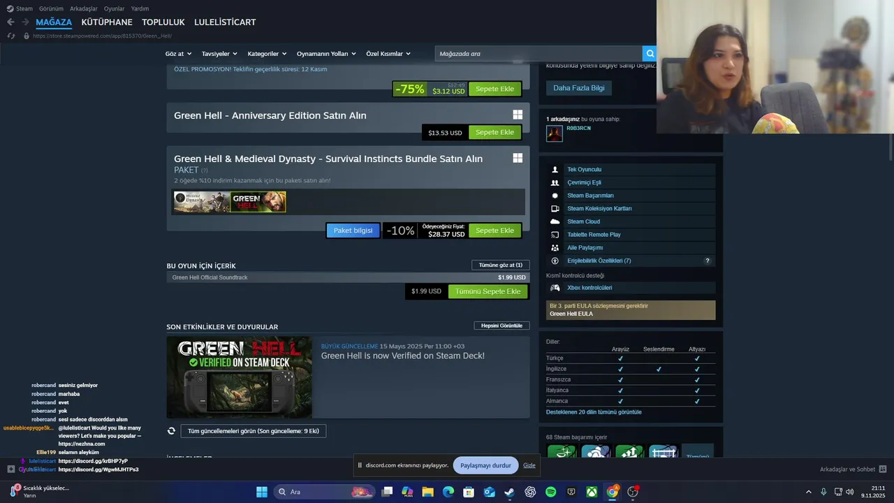
Task: Click the Tek Oyunculu single-player icon
Action: (555, 170)
